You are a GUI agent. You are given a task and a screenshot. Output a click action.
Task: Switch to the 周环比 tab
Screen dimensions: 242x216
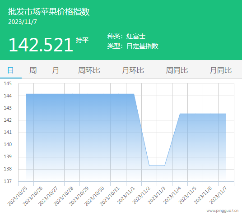tap(89, 70)
